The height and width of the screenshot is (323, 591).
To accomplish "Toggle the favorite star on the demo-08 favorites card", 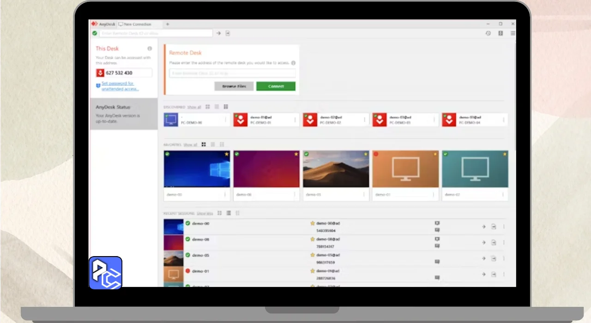I will (296, 154).
